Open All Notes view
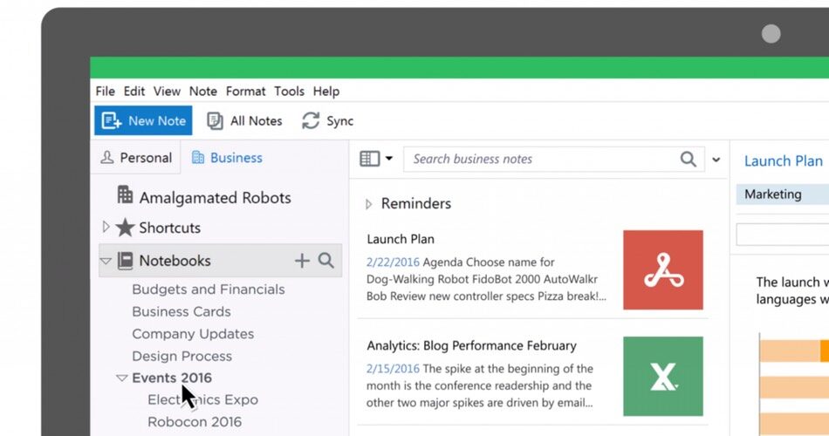 click(244, 121)
